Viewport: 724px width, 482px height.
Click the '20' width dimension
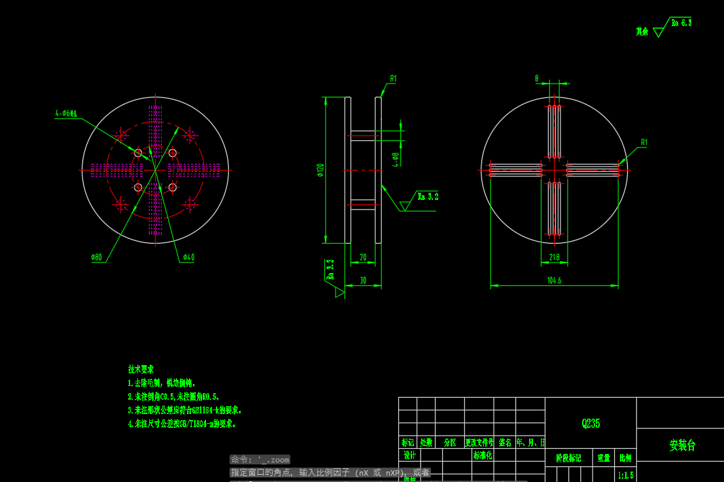(363, 257)
